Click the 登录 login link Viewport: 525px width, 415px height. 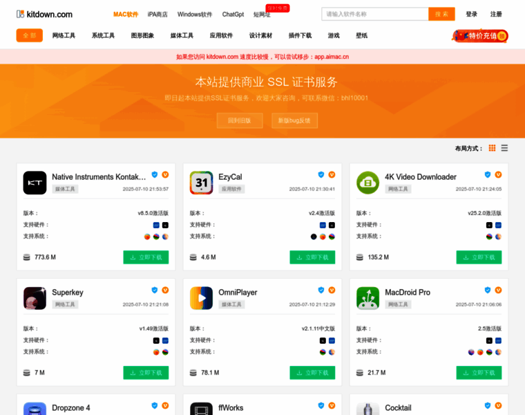click(471, 14)
